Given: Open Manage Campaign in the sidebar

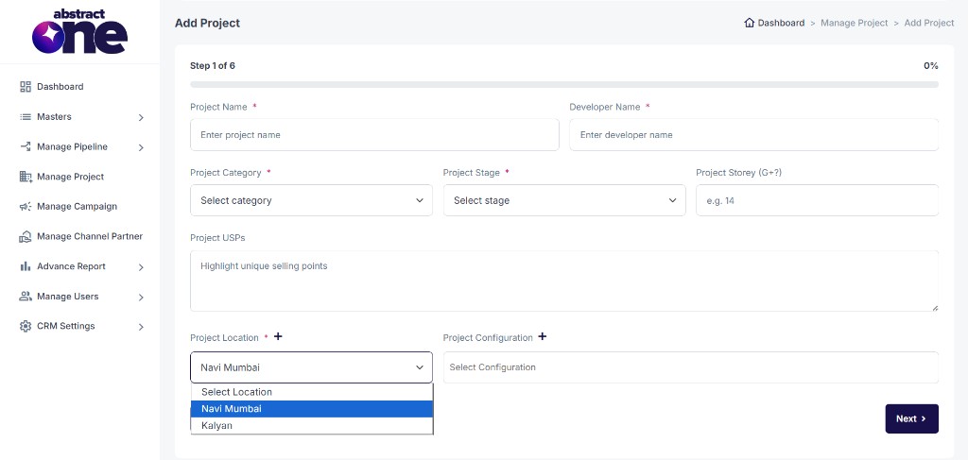Looking at the screenshot, I should click(77, 207).
